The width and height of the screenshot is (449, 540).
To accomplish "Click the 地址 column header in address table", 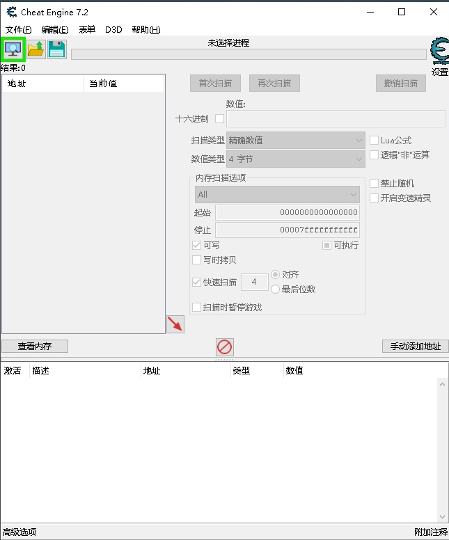I will click(x=186, y=371).
